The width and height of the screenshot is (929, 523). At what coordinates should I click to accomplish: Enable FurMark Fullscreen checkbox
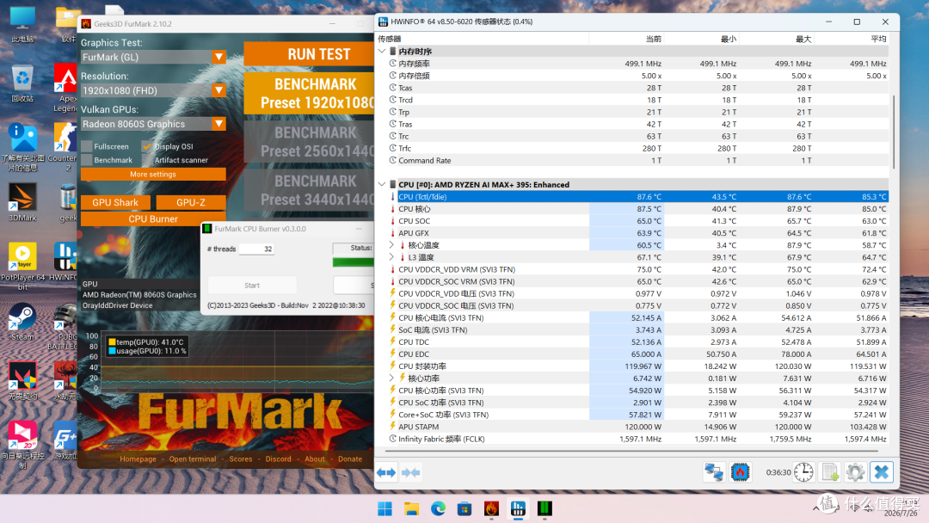pyautogui.click(x=87, y=146)
